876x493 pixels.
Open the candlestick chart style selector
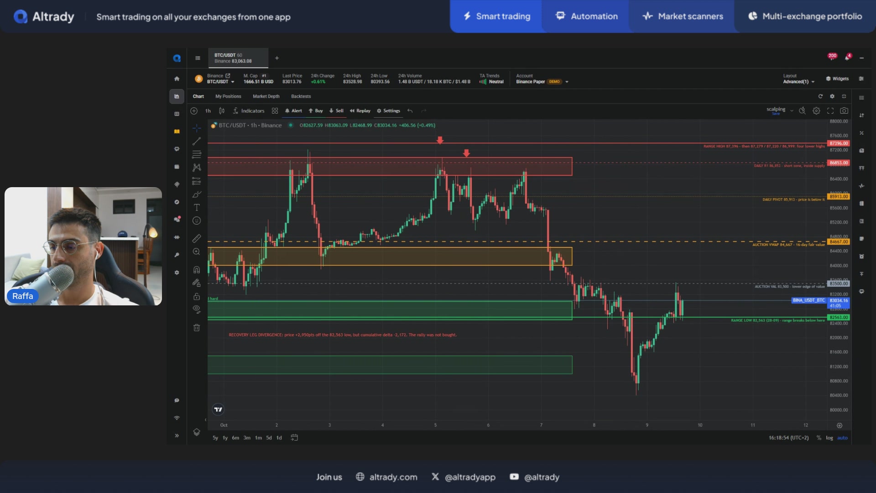tap(222, 110)
